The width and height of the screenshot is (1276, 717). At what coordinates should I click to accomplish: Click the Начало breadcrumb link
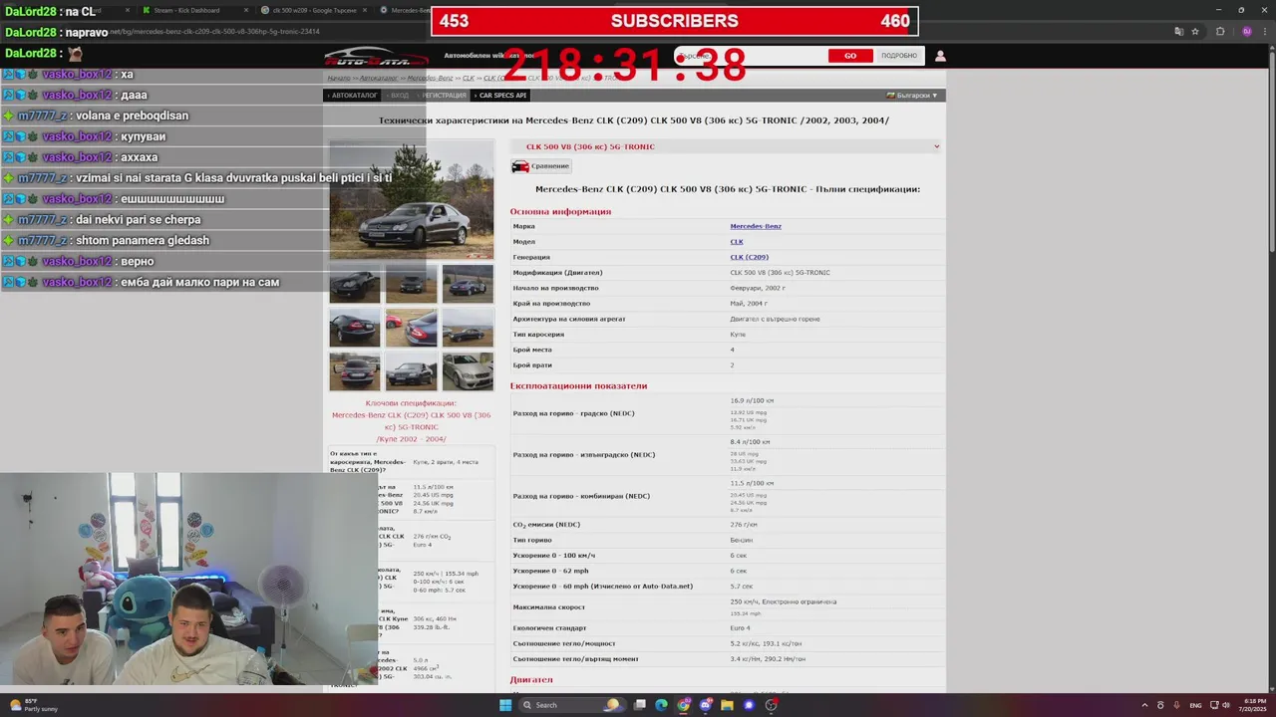coord(339,78)
